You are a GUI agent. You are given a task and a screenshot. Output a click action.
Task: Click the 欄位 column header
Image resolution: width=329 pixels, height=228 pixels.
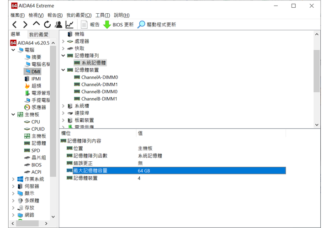(x=98, y=133)
